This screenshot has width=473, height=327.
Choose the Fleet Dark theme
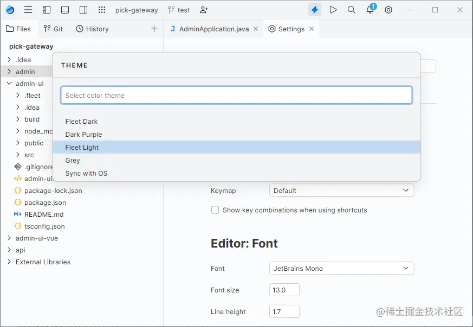pos(236,121)
